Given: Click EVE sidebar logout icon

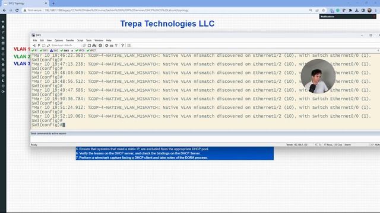Looking at the screenshot, I should [3, 92].
